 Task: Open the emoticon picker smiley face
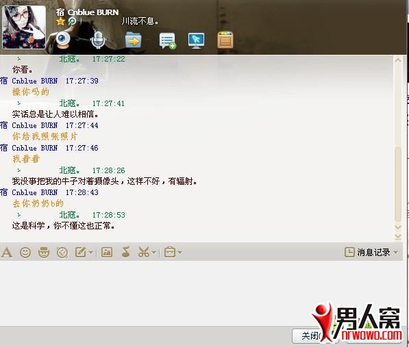click(x=25, y=253)
